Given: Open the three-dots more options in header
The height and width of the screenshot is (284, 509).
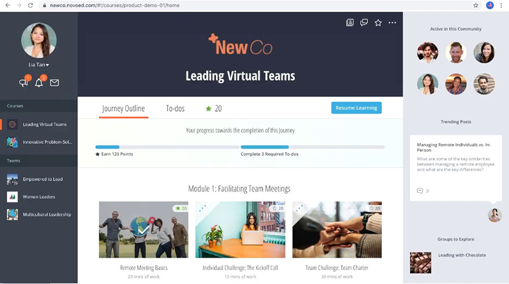Looking at the screenshot, I should coord(392,22).
